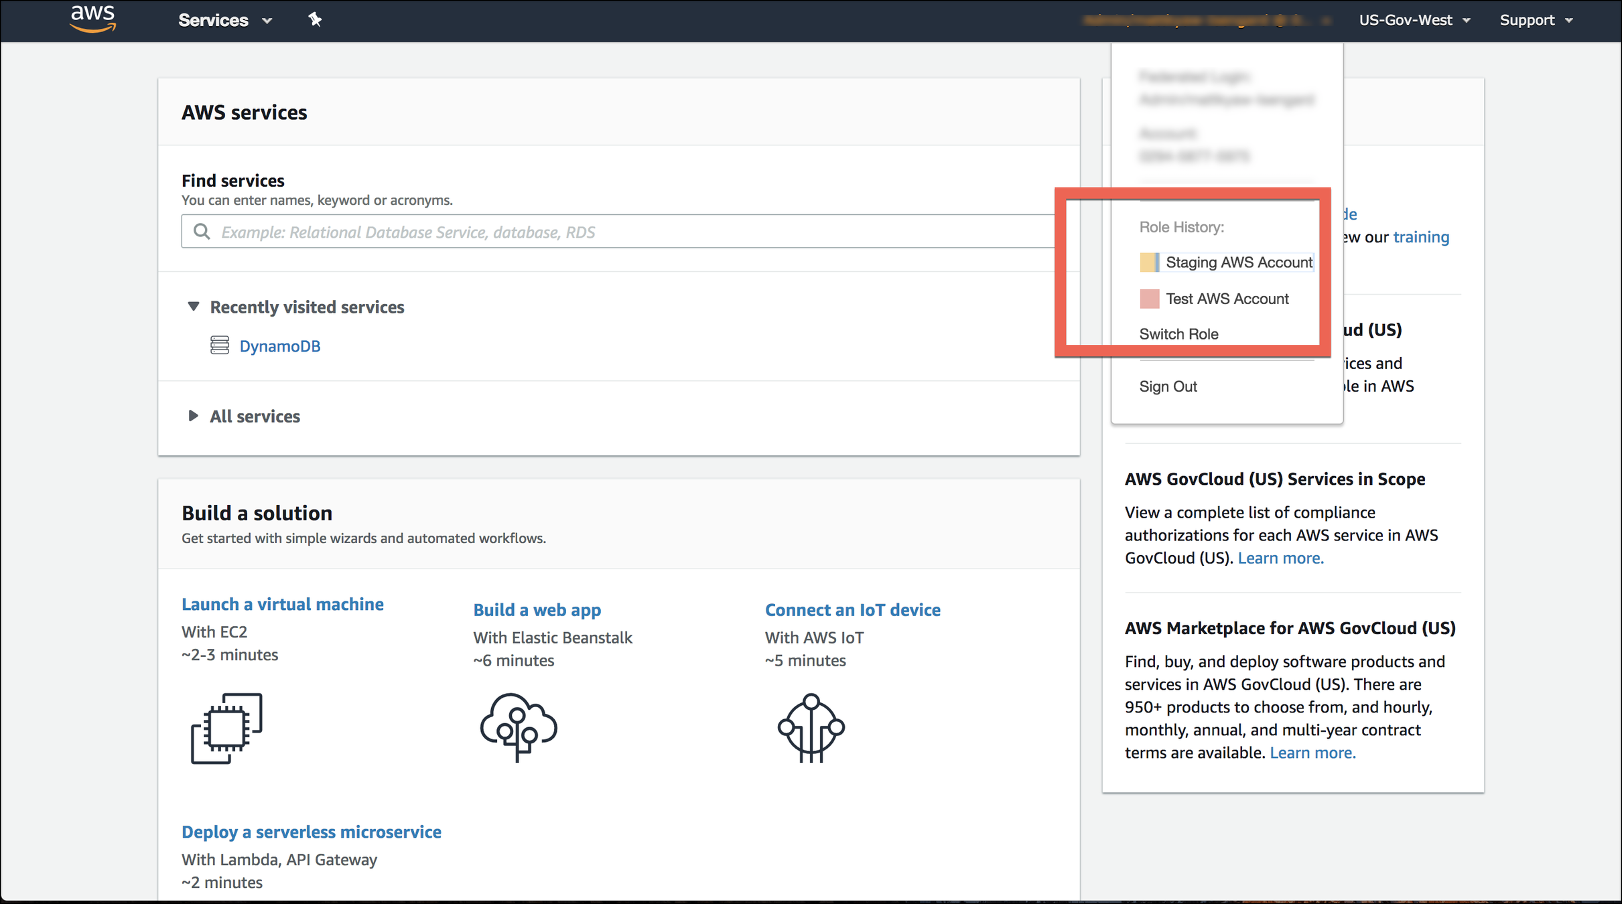Click the pink Test account color swatch
The image size is (1622, 904).
(x=1149, y=299)
